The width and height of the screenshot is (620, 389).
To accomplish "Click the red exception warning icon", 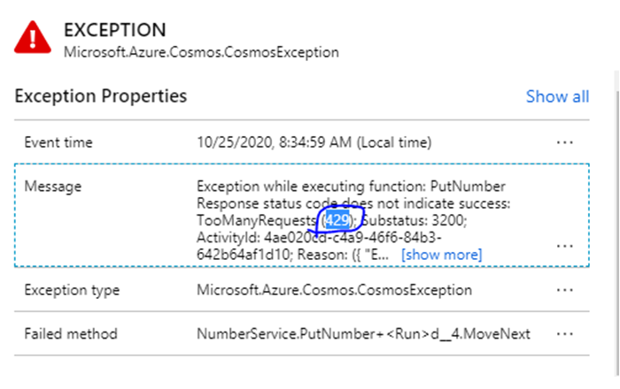I will tap(33, 37).
